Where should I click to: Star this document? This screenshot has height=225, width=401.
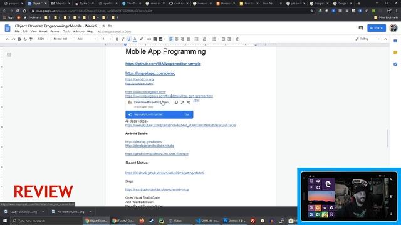pyautogui.click(x=103, y=26)
